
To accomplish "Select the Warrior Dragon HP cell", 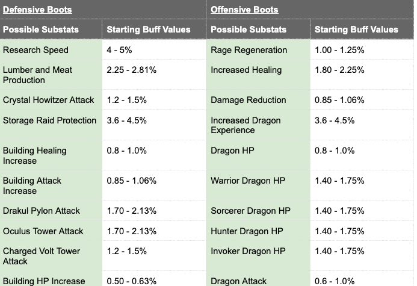I will [258, 185].
